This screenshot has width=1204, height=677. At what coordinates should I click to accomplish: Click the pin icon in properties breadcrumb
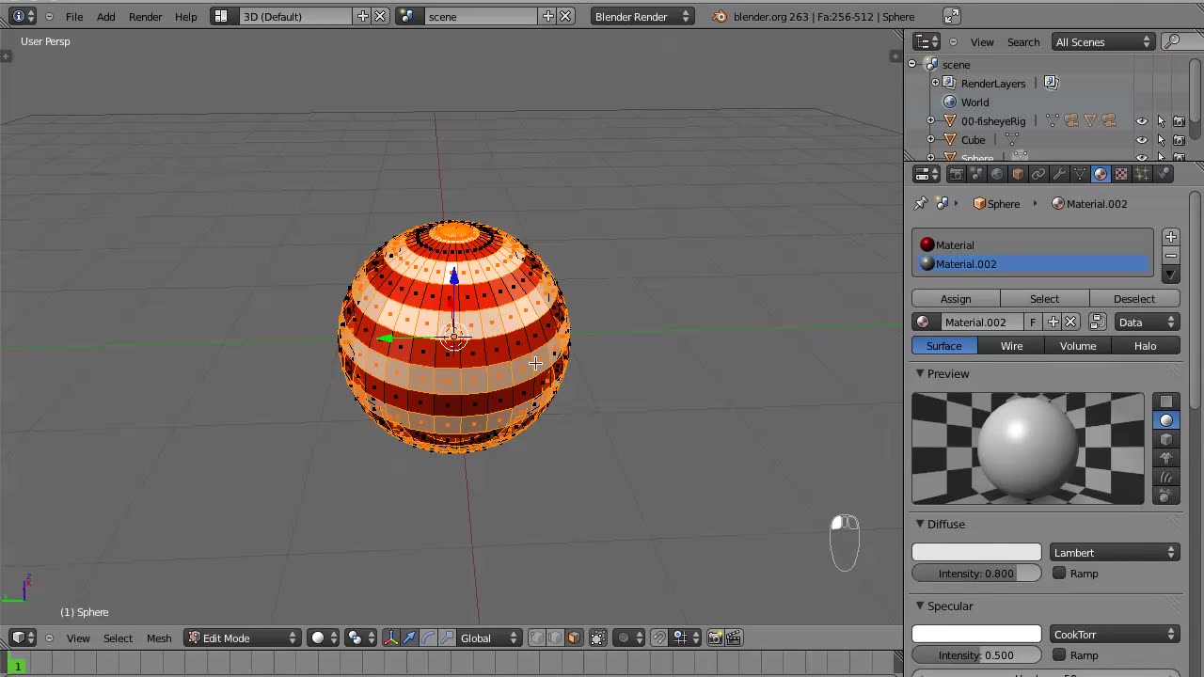click(921, 203)
